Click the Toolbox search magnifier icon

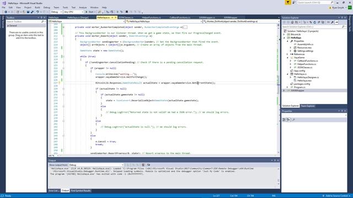pyautogui.click(x=42, y=21)
